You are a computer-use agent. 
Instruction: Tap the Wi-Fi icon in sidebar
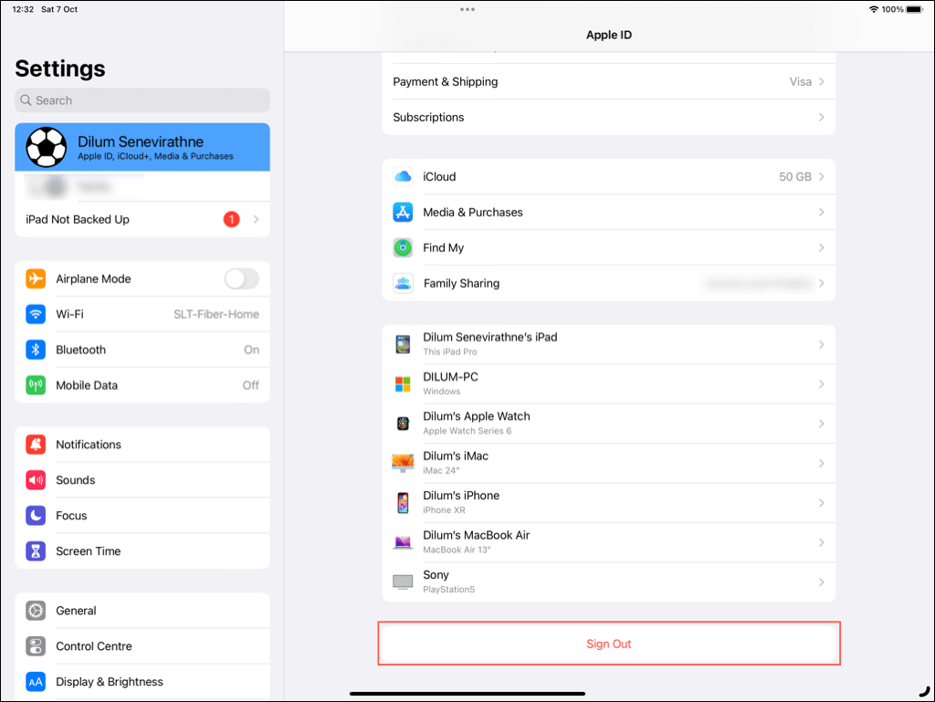36,314
